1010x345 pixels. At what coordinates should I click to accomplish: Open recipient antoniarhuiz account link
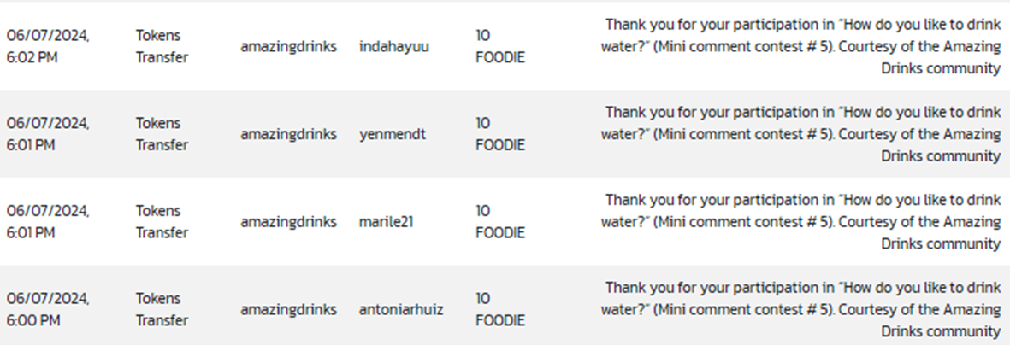pyautogui.click(x=401, y=310)
